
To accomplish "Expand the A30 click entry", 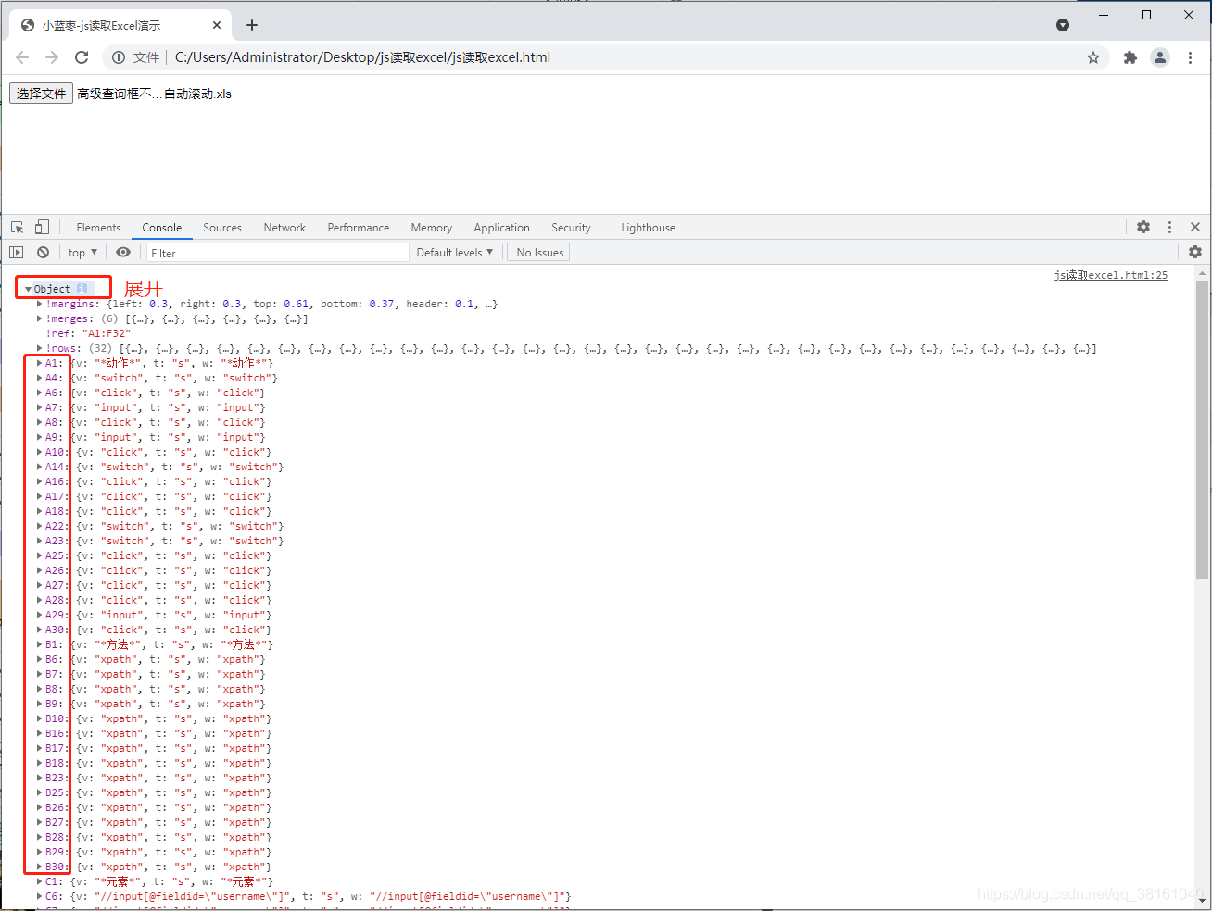I will 40,630.
